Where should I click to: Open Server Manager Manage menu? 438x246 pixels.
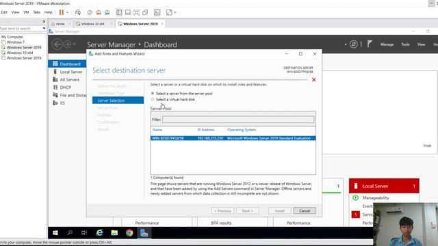tap(387, 44)
